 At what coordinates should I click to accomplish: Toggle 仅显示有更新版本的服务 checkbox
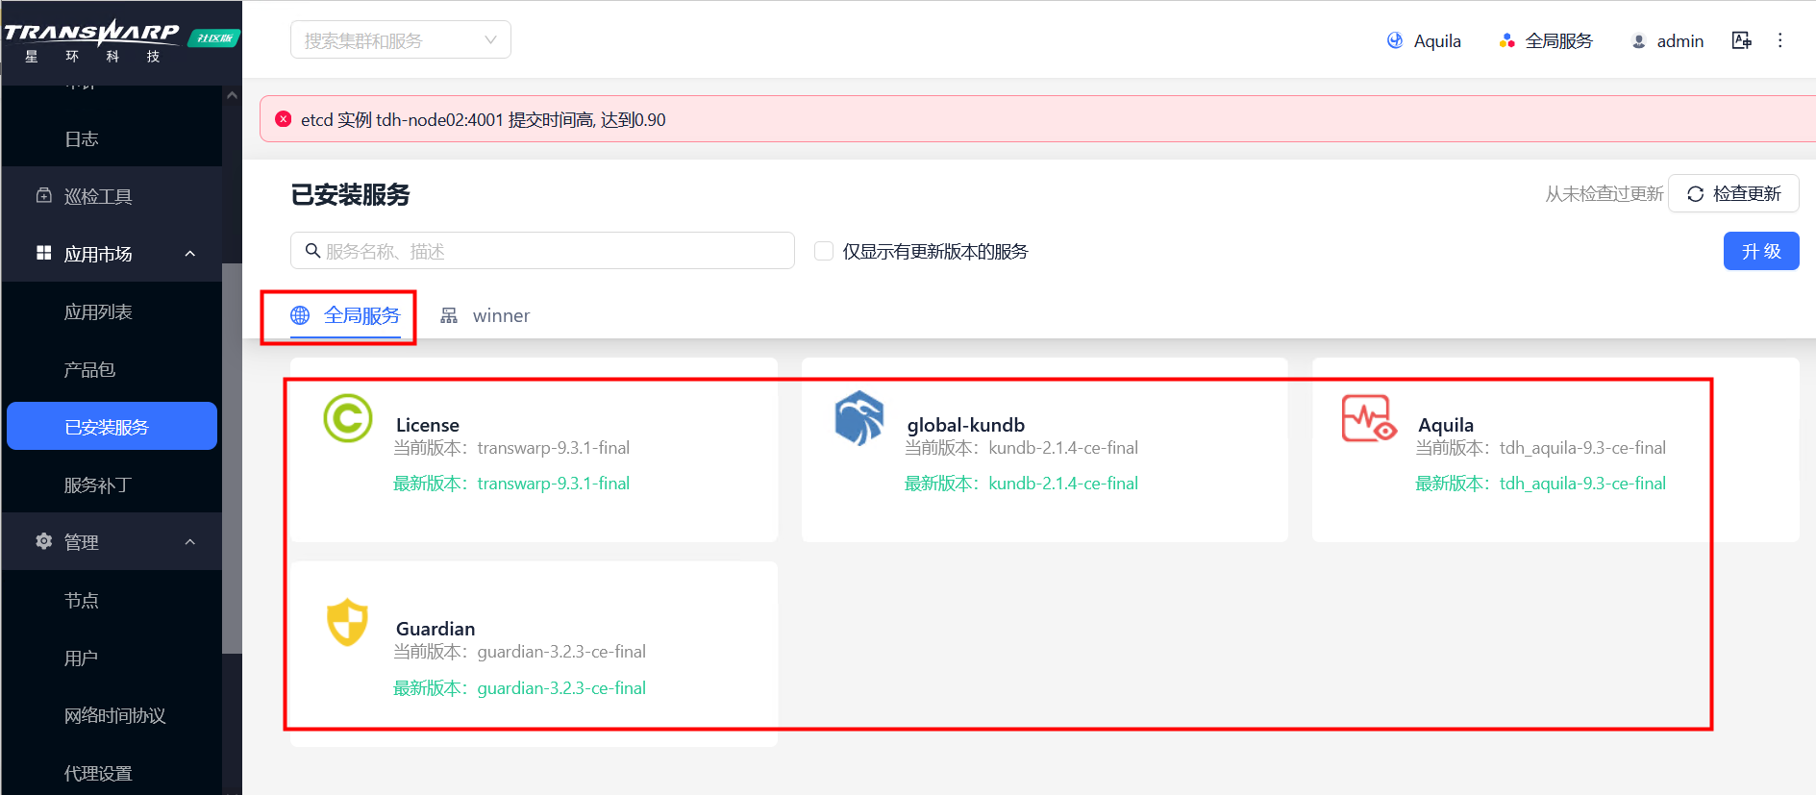tap(824, 251)
